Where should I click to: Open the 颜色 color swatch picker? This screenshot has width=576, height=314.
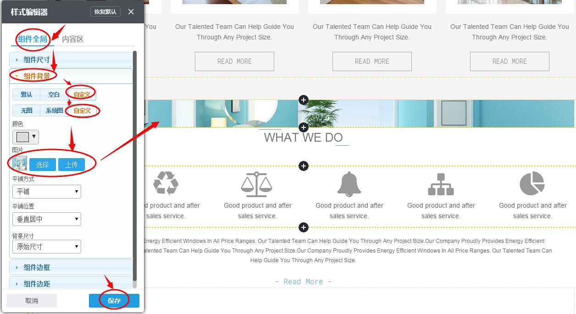coord(26,137)
